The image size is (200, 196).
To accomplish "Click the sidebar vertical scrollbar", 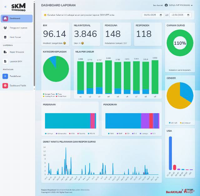I will click(x=34, y=44).
